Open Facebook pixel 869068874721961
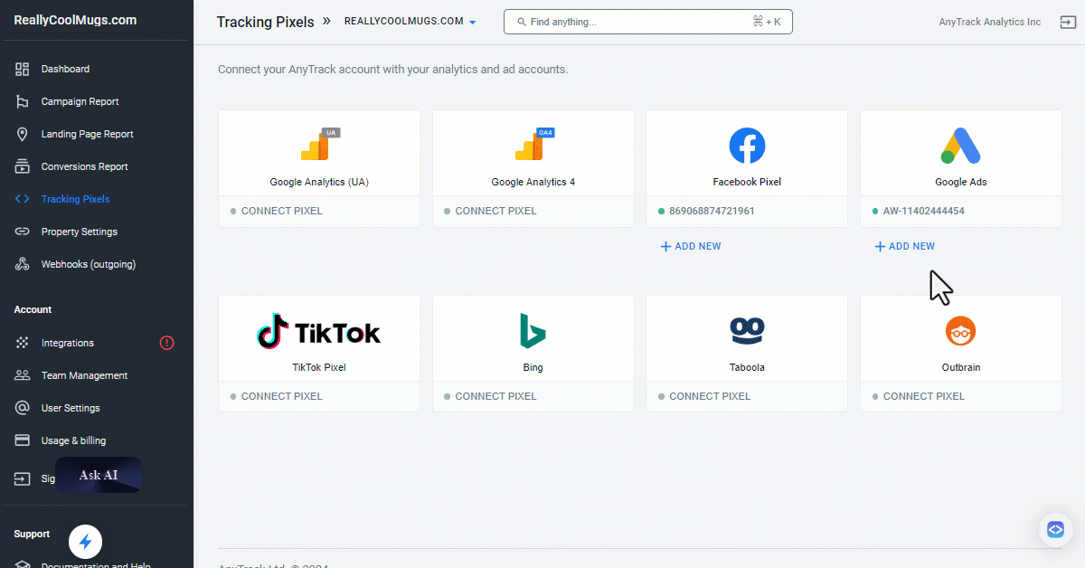The image size is (1085, 568). [x=712, y=211]
